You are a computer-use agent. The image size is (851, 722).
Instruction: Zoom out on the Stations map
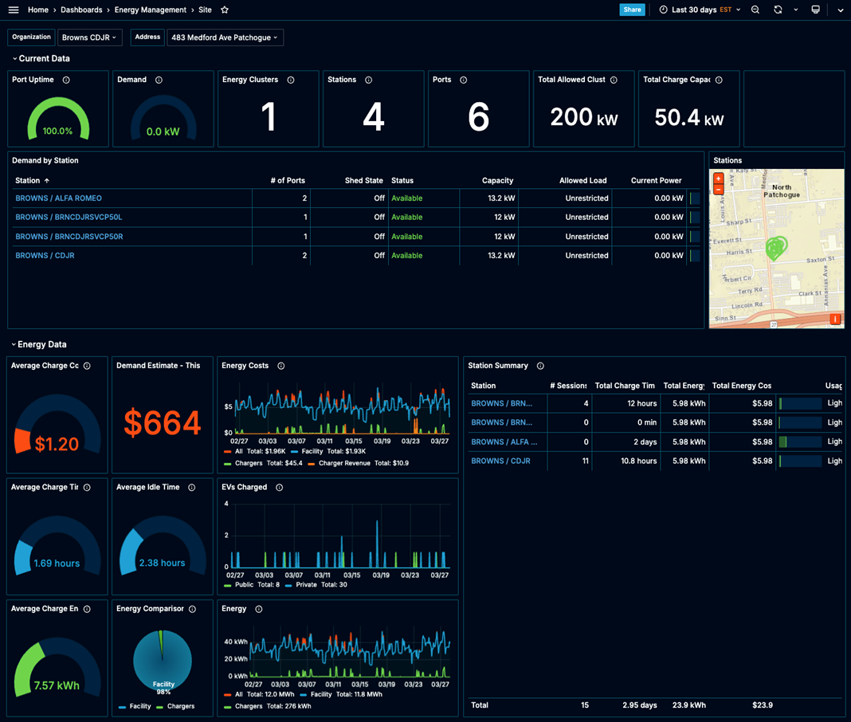[718, 190]
